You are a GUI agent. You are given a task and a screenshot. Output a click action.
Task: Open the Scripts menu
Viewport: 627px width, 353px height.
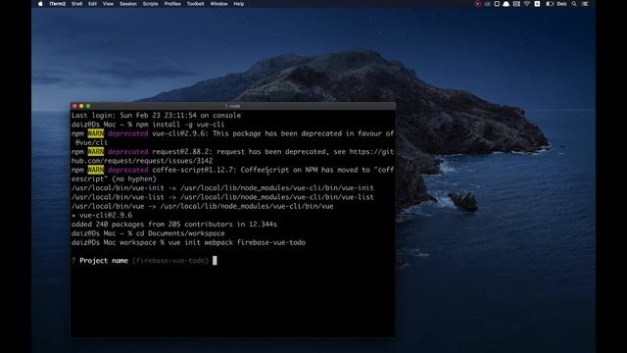click(x=150, y=4)
